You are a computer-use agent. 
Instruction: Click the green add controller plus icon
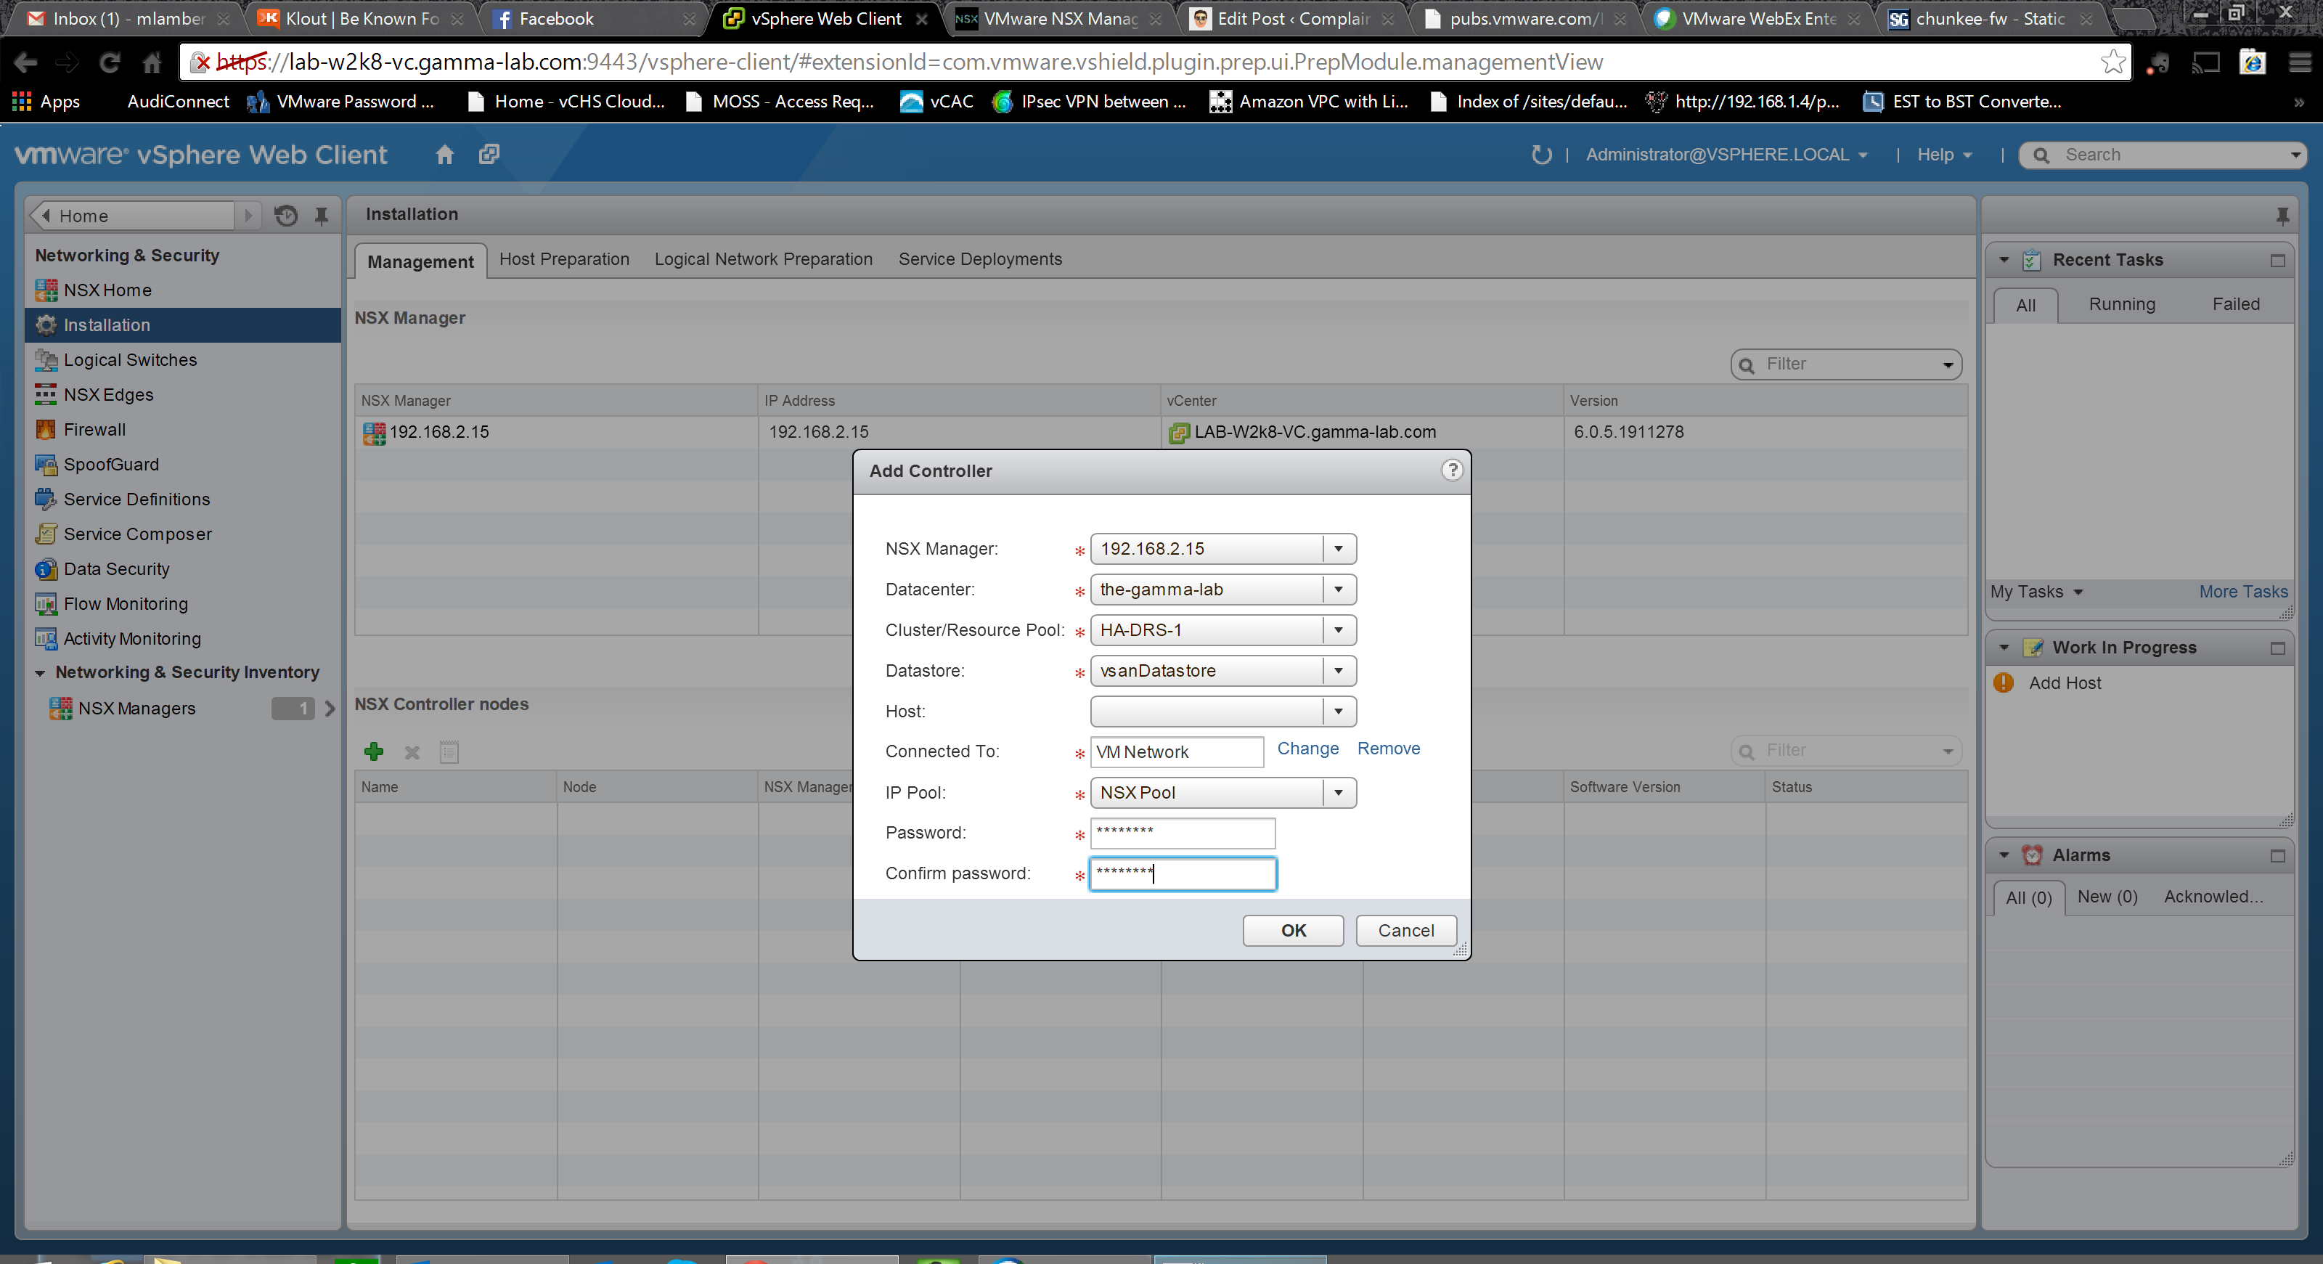373,751
